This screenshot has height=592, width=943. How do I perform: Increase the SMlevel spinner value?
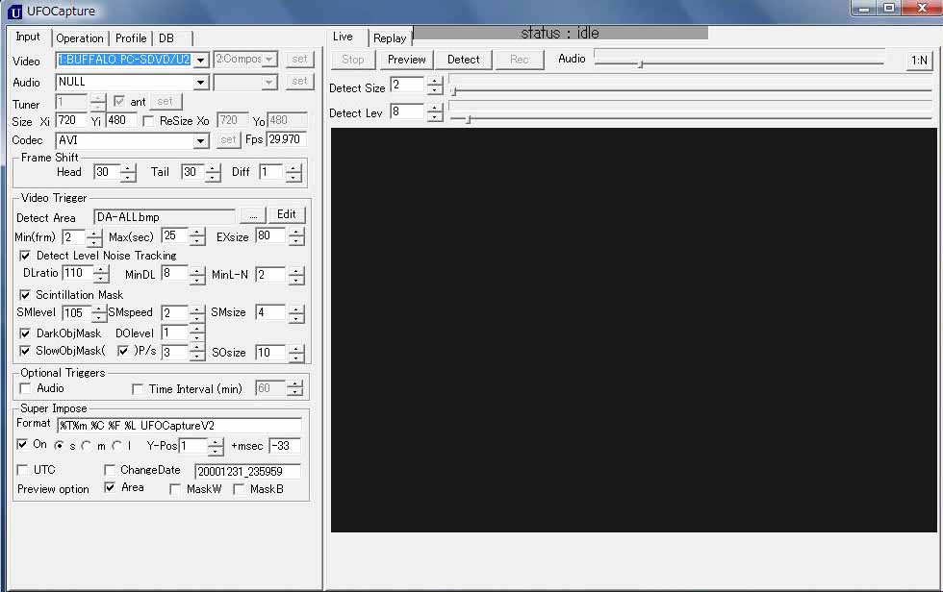click(x=99, y=308)
